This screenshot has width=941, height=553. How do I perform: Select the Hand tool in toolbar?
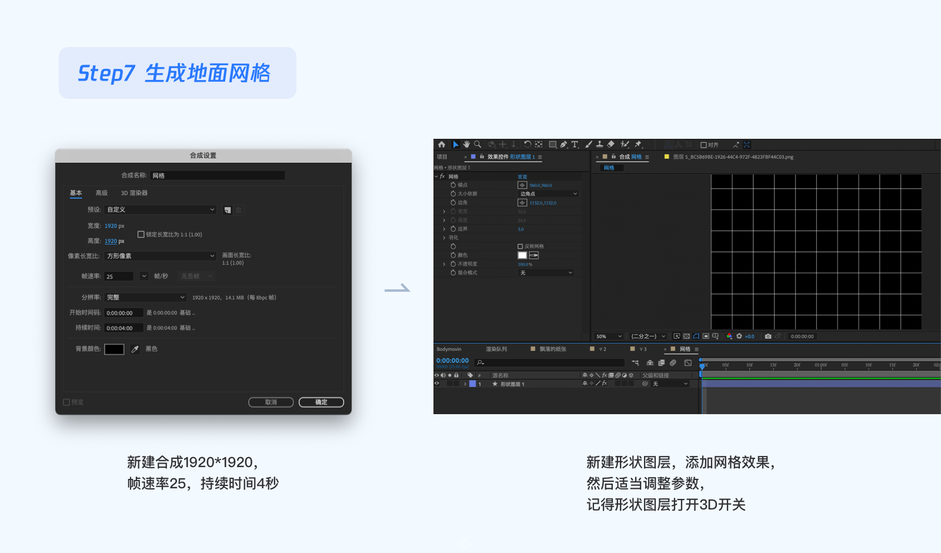[x=466, y=144]
